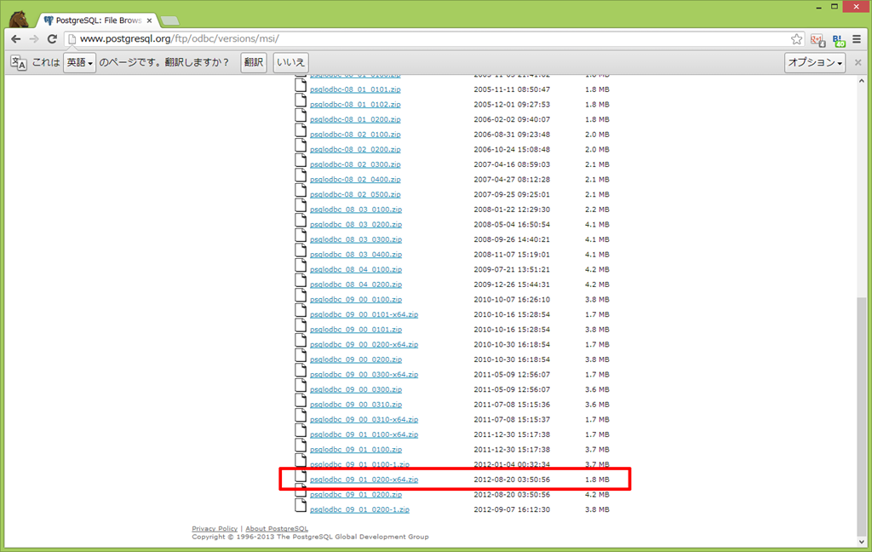872x552 pixels.
Task: Download psqlodbc_09_00_0101-x64.zip
Action: click(364, 314)
